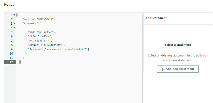Collapse the fold arrow on line 1

point(14,15)
